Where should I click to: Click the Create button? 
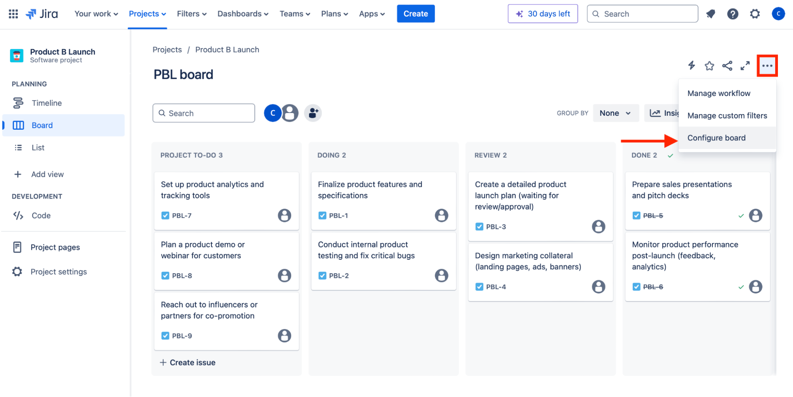pos(415,13)
